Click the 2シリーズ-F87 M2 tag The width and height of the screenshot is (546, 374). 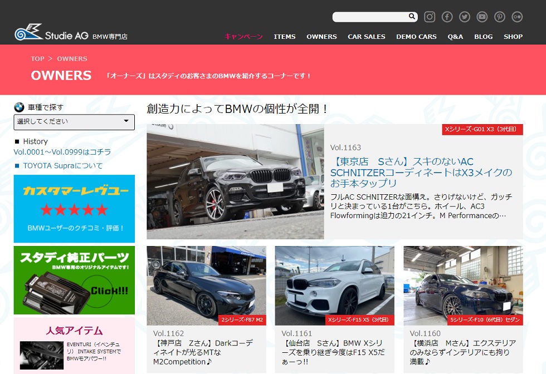click(242, 319)
